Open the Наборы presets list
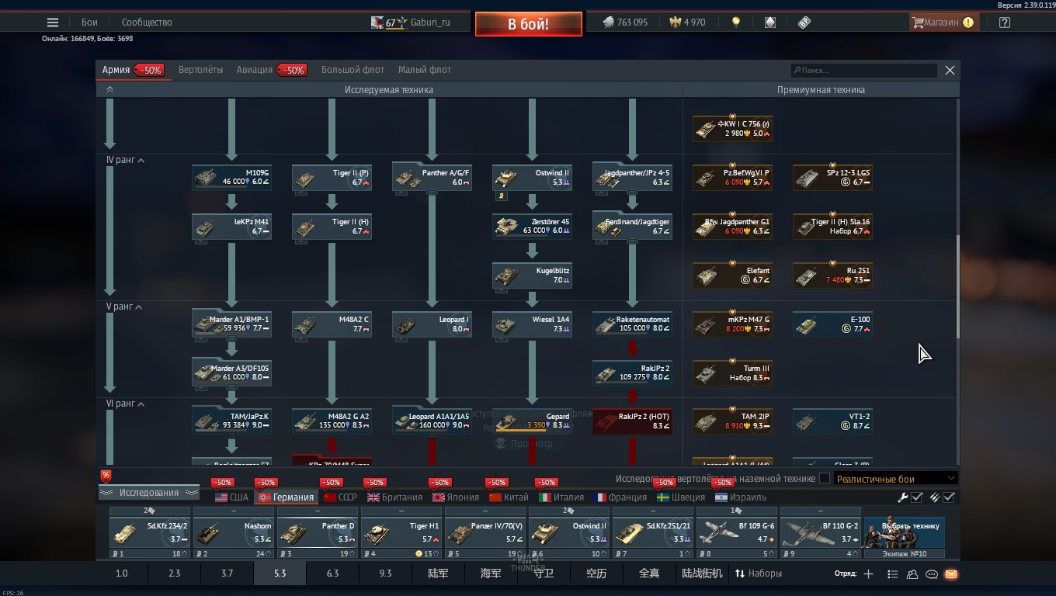 758,573
